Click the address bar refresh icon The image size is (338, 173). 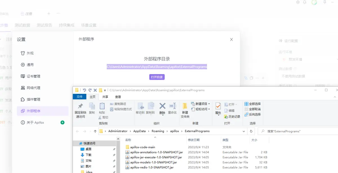point(251,131)
